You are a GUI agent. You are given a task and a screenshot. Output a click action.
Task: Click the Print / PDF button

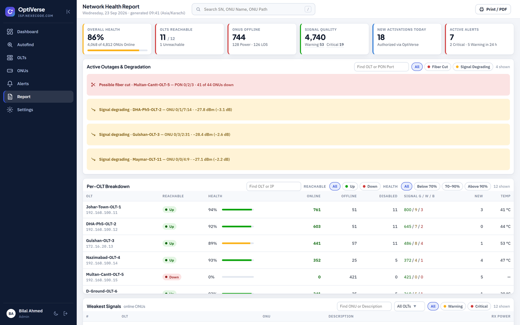(x=493, y=9)
